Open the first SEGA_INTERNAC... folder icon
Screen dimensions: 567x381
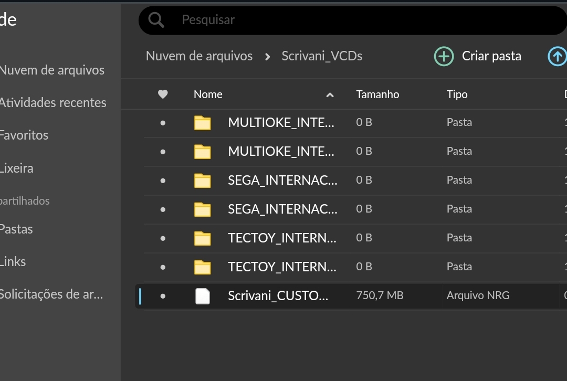[x=203, y=181]
